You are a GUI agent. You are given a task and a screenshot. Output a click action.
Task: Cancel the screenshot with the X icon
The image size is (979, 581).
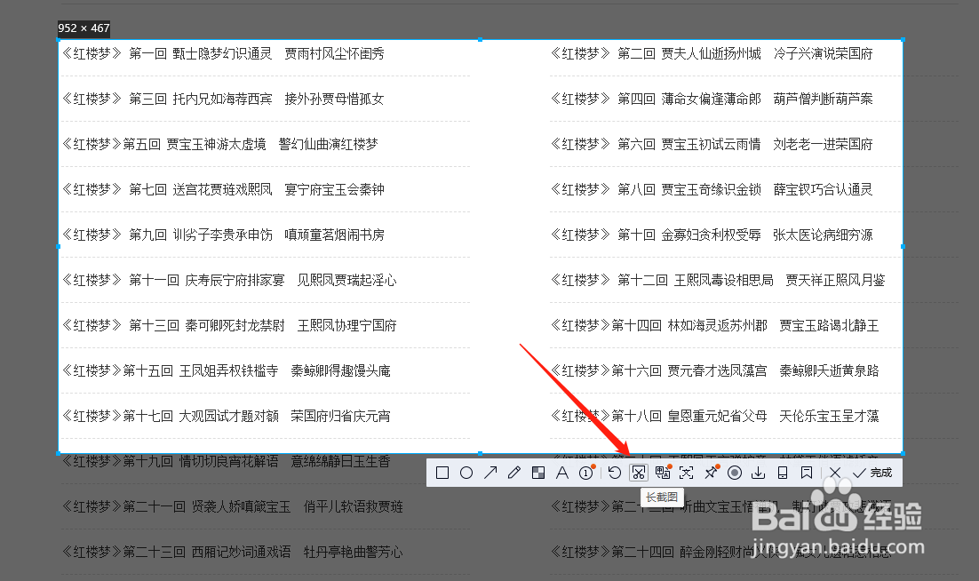click(x=835, y=473)
